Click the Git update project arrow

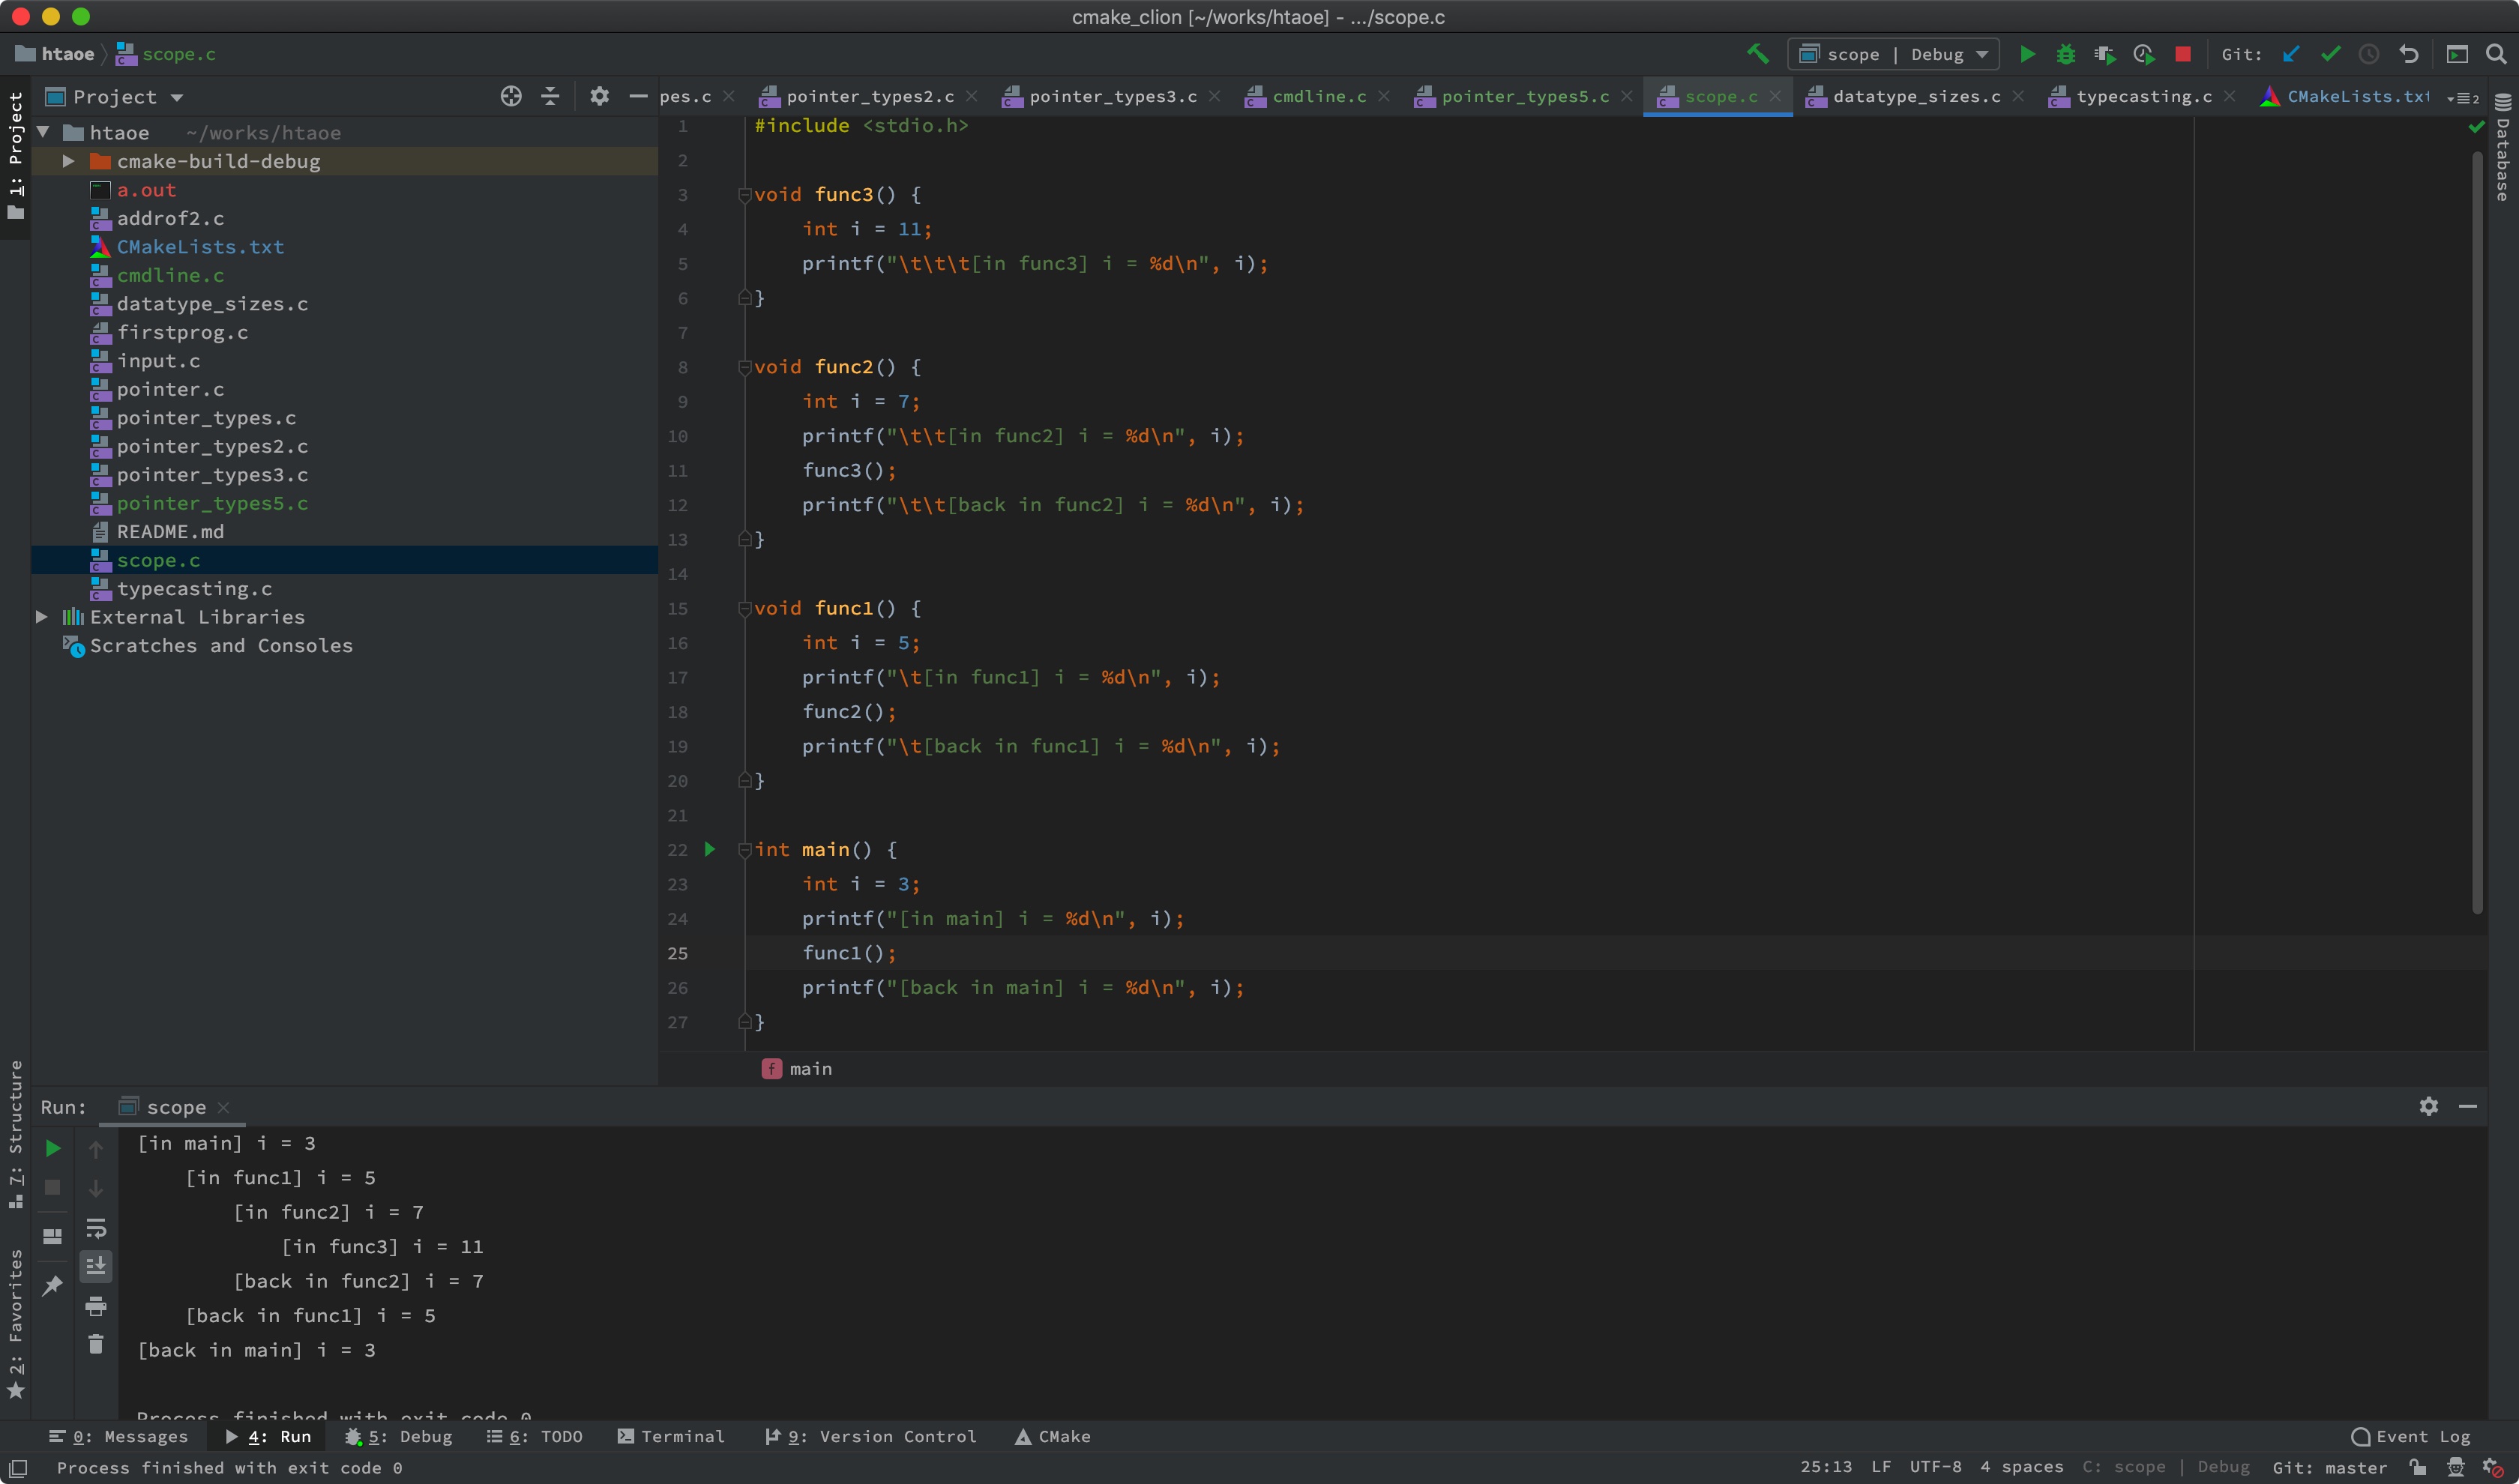[x=2291, y=54]
